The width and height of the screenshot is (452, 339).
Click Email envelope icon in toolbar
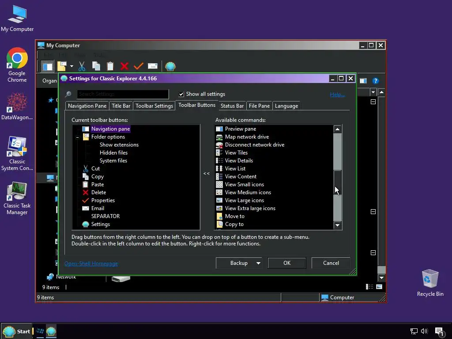point(152,66)
